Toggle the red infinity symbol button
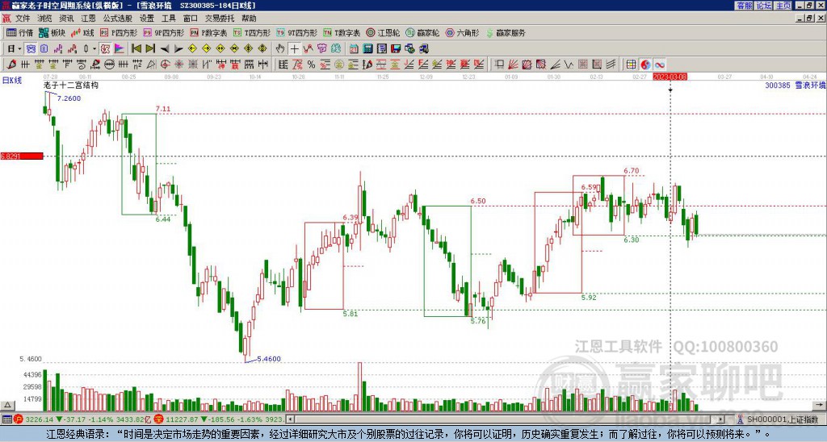Image resolution: width=827 pixels, height=442 pixels. (x=660, y=65)
